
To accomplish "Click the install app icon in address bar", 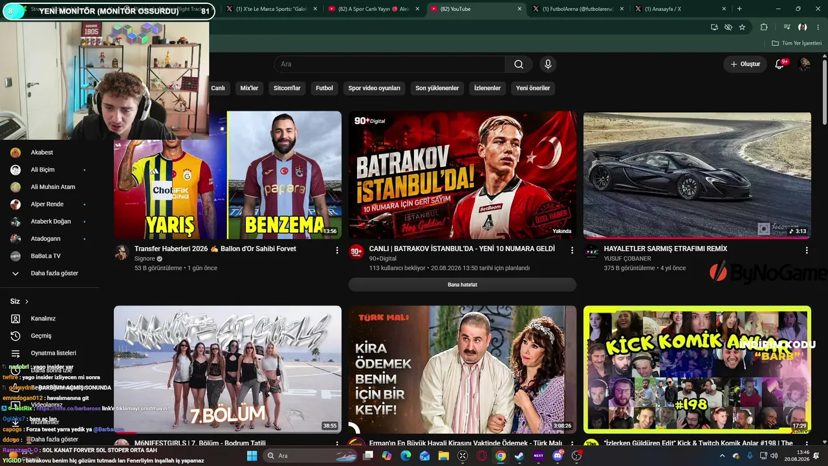I will [x=714, y=27].
